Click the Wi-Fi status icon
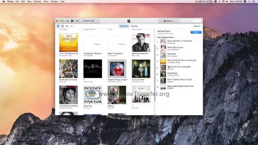This screenshot has width=258, height=145. 223,2
